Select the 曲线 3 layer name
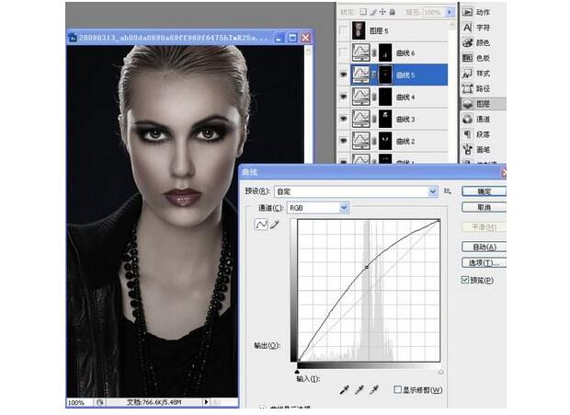Screen dimensions: 570x415 click(x=405, y=120)
